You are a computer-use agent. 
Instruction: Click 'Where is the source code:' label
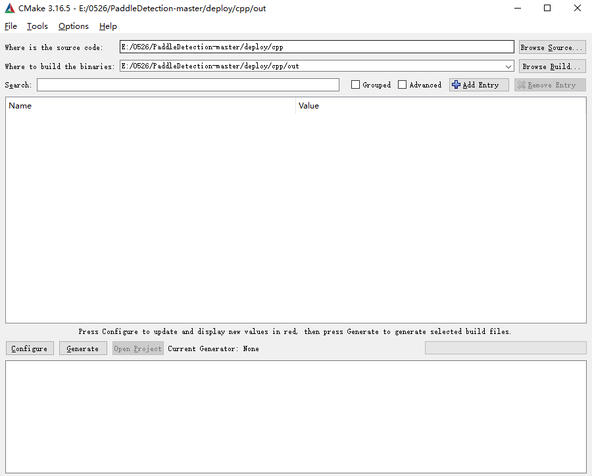(54, 47)
